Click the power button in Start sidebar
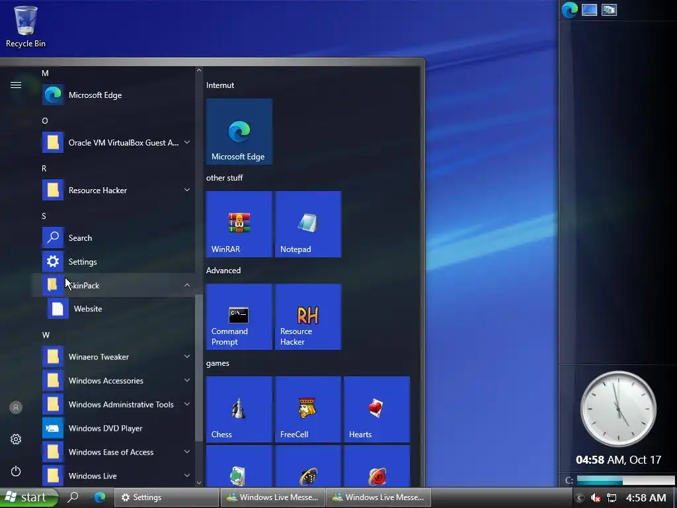Viewport: 677px width, 508px height. pyautogui.click(x=16, y=471)
